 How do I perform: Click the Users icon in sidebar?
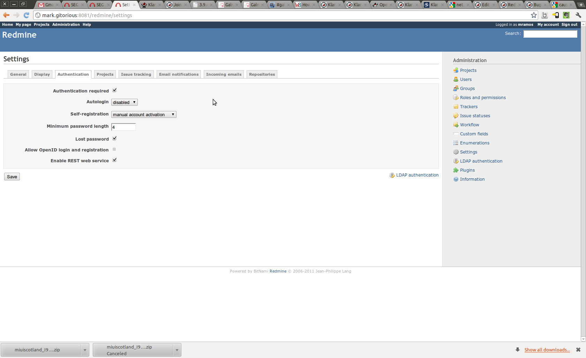click(x=456, y=79)
